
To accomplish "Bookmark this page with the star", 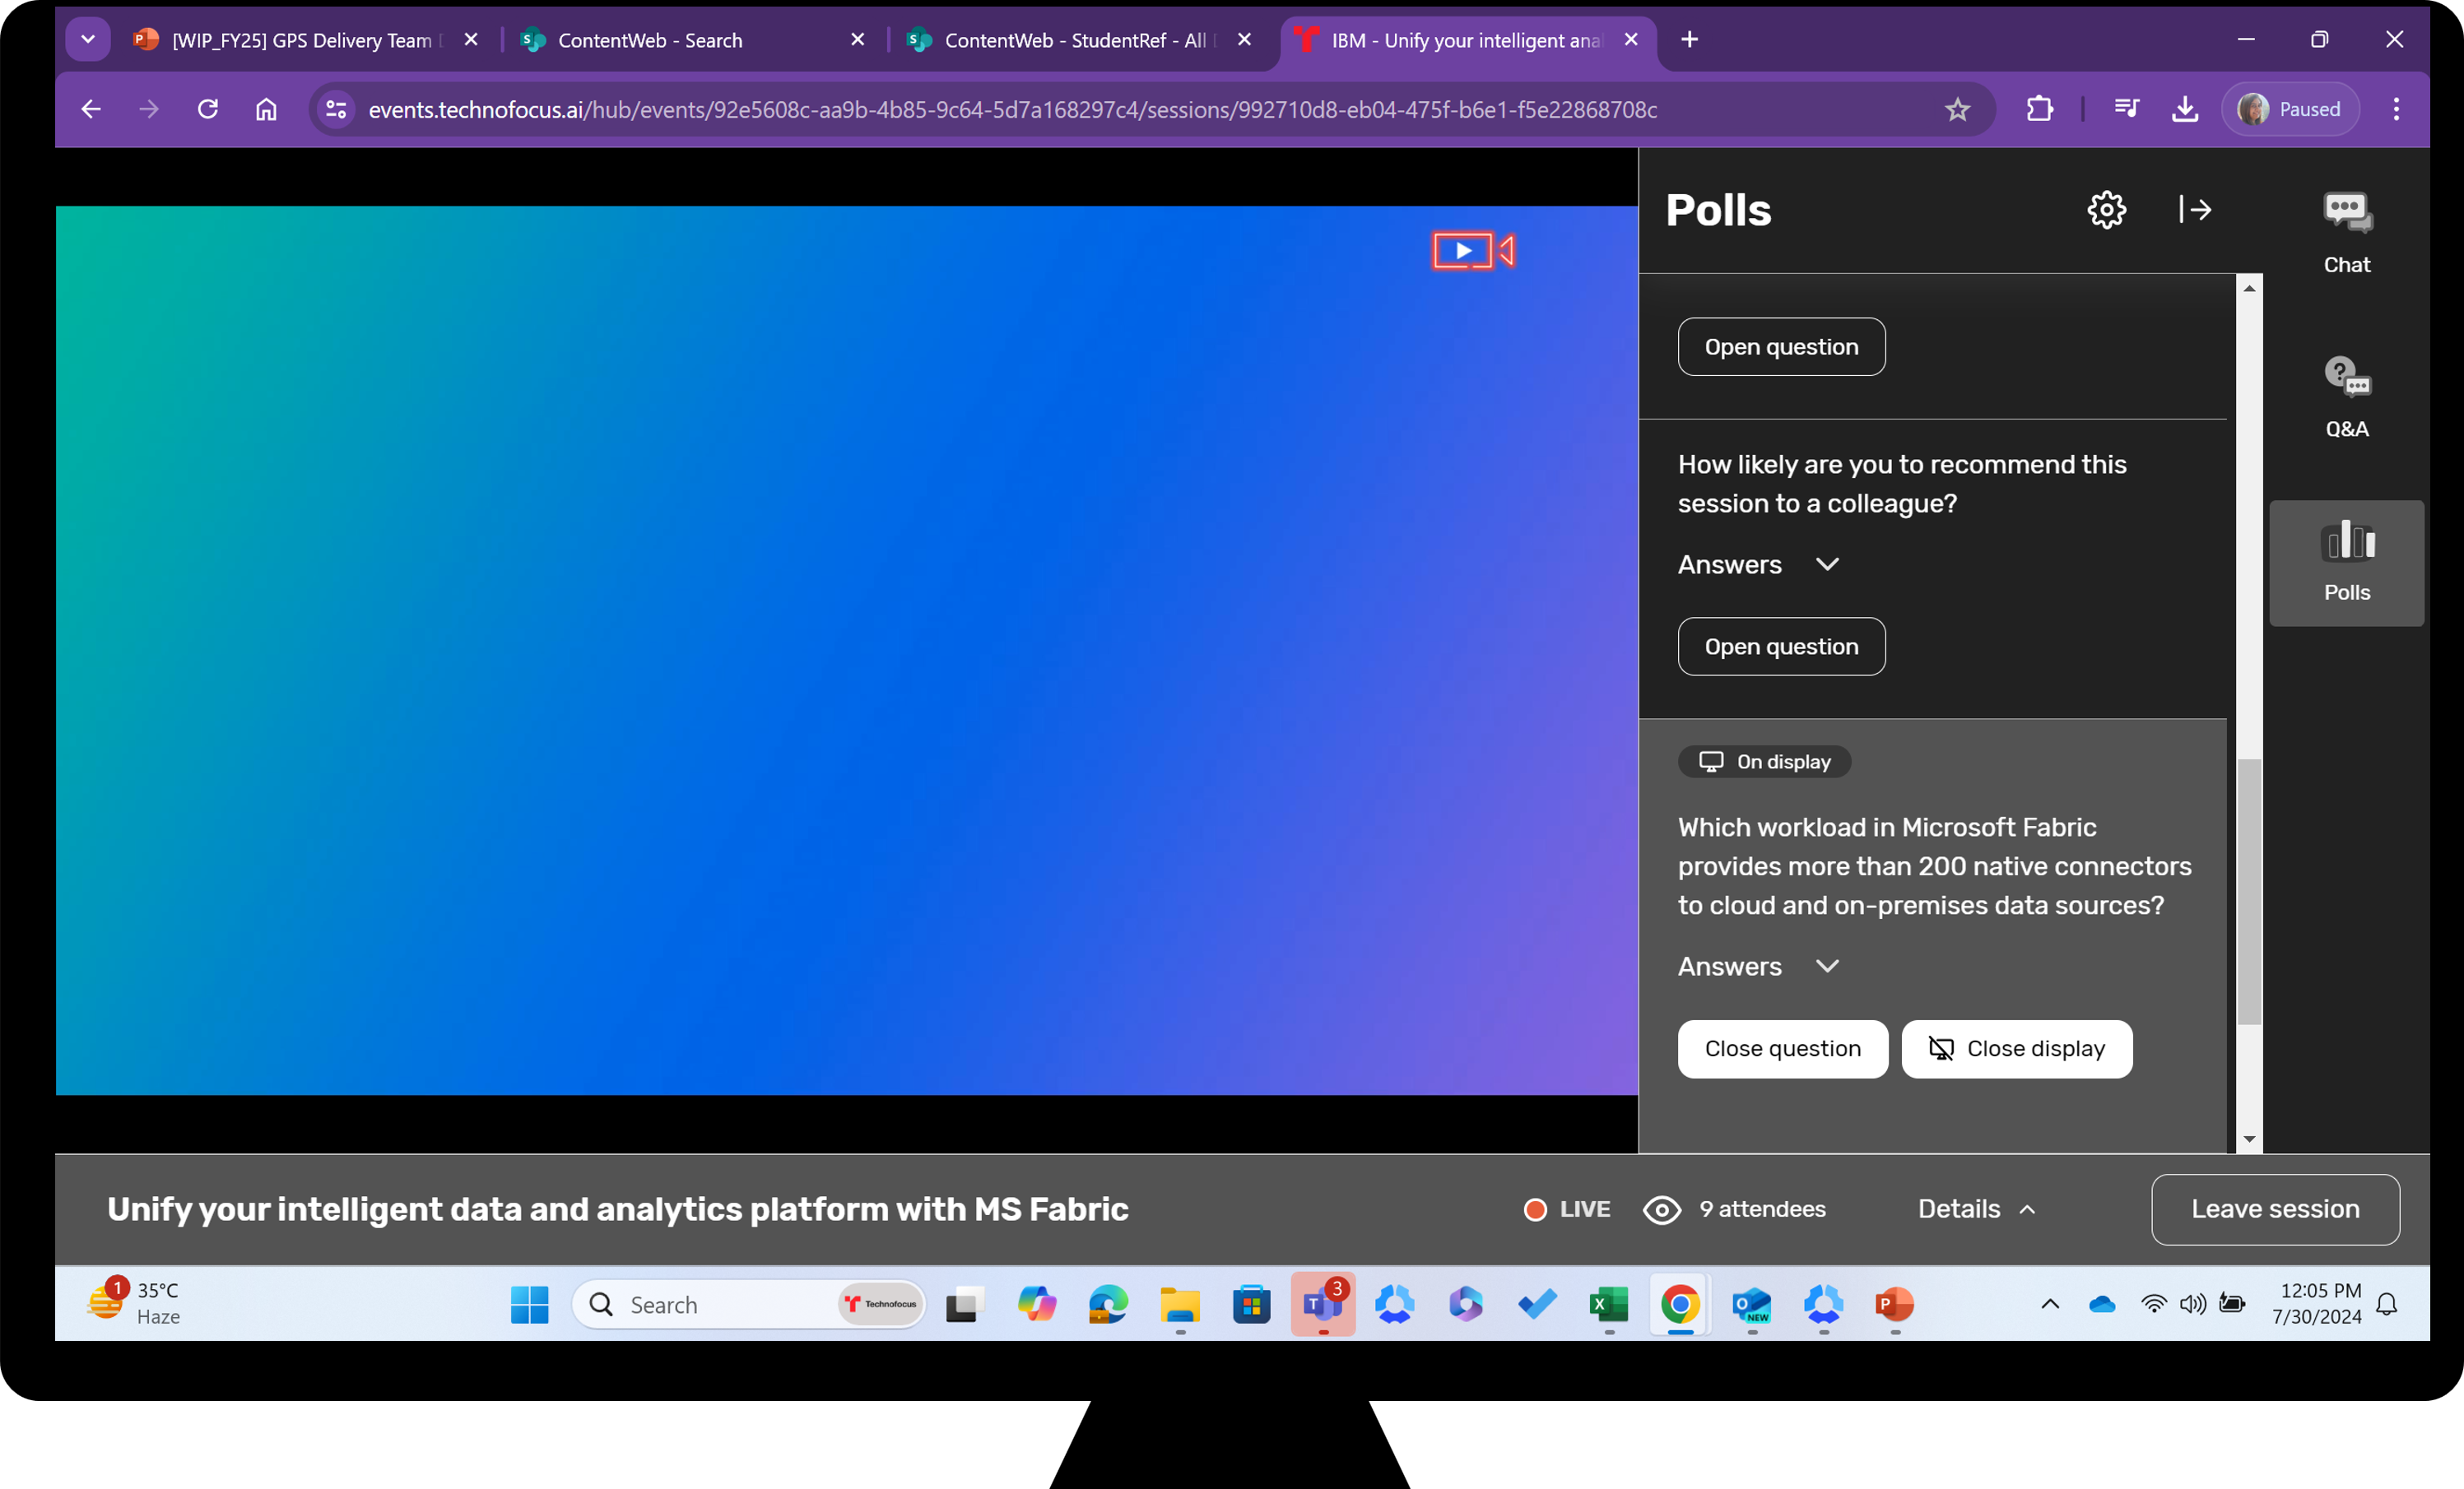I will click(x=1957, y=109).
